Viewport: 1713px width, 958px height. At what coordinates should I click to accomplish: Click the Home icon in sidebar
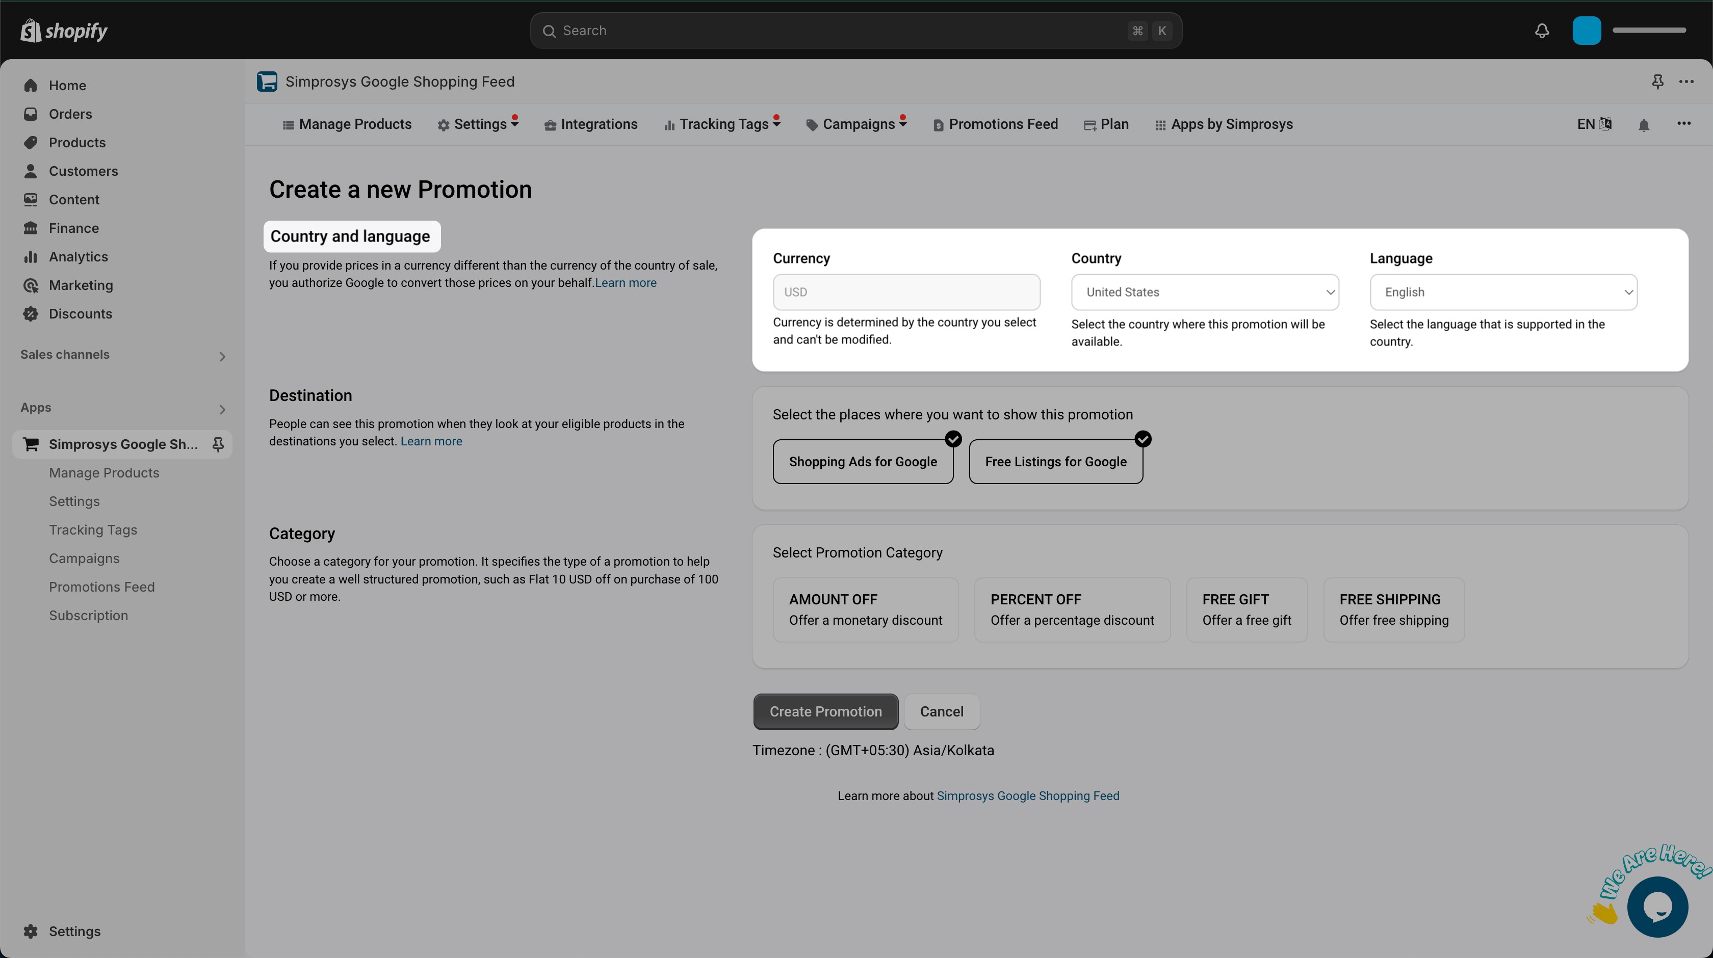[31, 86]
